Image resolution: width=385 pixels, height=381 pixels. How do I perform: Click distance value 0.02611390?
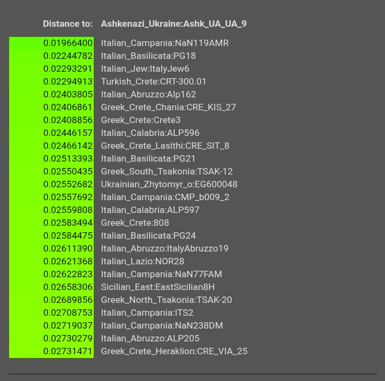coord(68,248)
